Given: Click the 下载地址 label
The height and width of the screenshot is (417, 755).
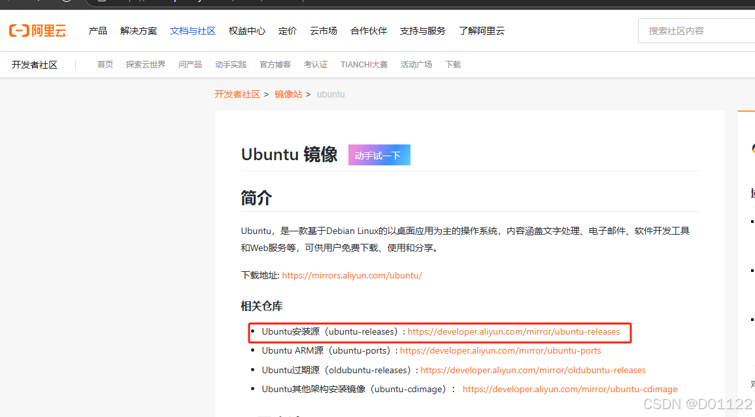Looking at the screenshot, I should [x=260, y=275].
